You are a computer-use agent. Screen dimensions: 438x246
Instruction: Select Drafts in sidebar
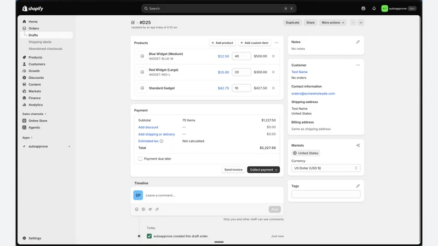click(x=47, y=35)
